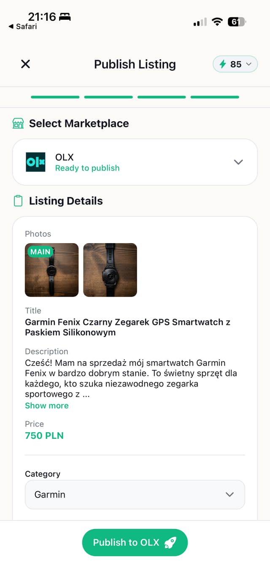The image size is (270, 587).
Task: Tap the CarPlay icon next to the clock
Action: pos(64,17)
